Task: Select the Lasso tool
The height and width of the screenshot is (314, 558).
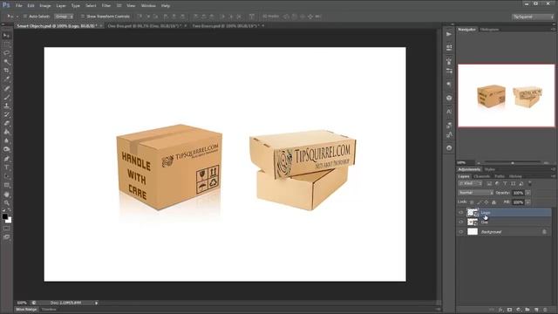Action: click(x=6, y=53)
